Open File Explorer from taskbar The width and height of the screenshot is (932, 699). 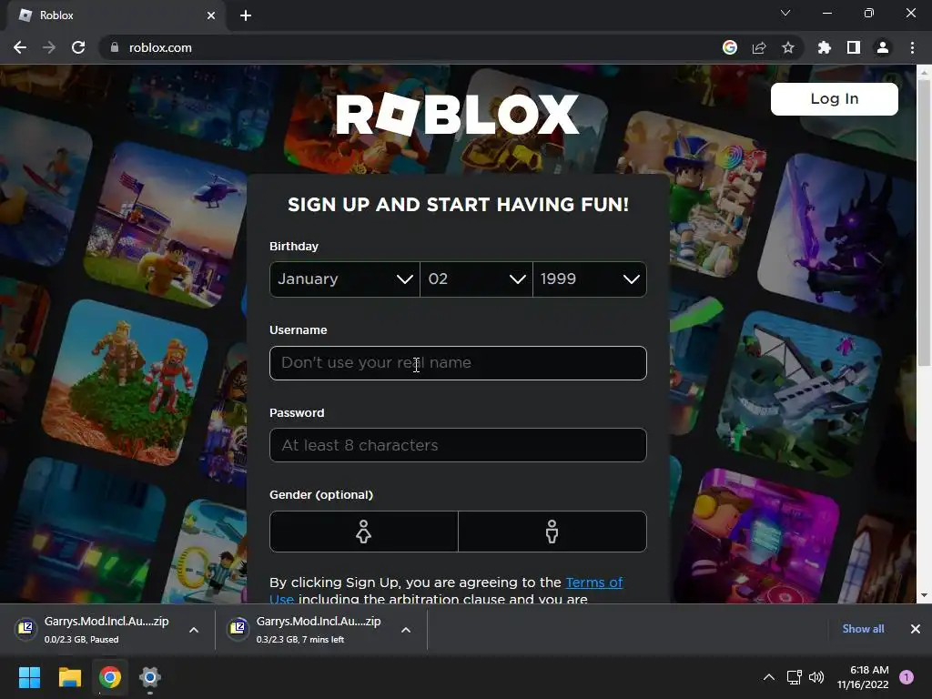point(69,677)
